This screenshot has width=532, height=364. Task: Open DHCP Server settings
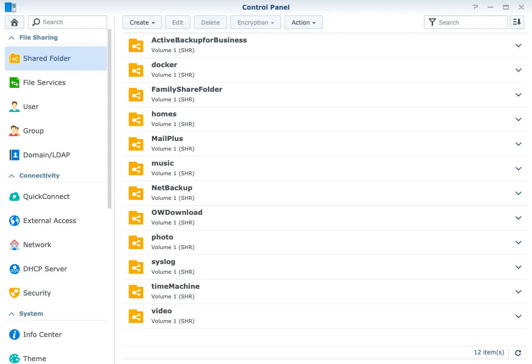pyautogui.click(x=55, y=269)
